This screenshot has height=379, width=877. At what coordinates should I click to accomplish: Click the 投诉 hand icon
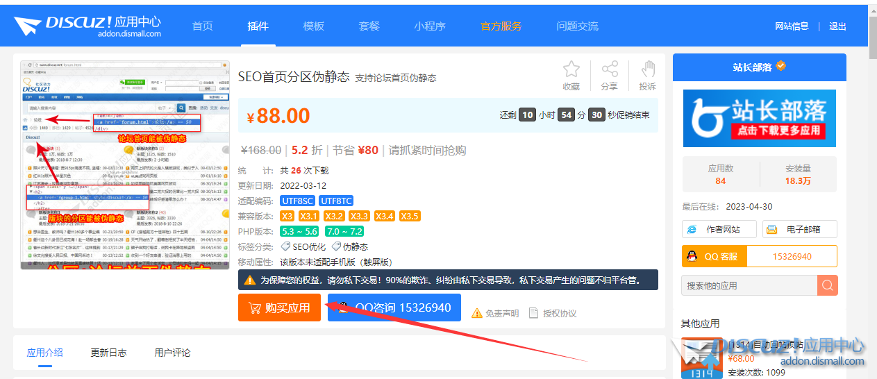pos(648,69)
